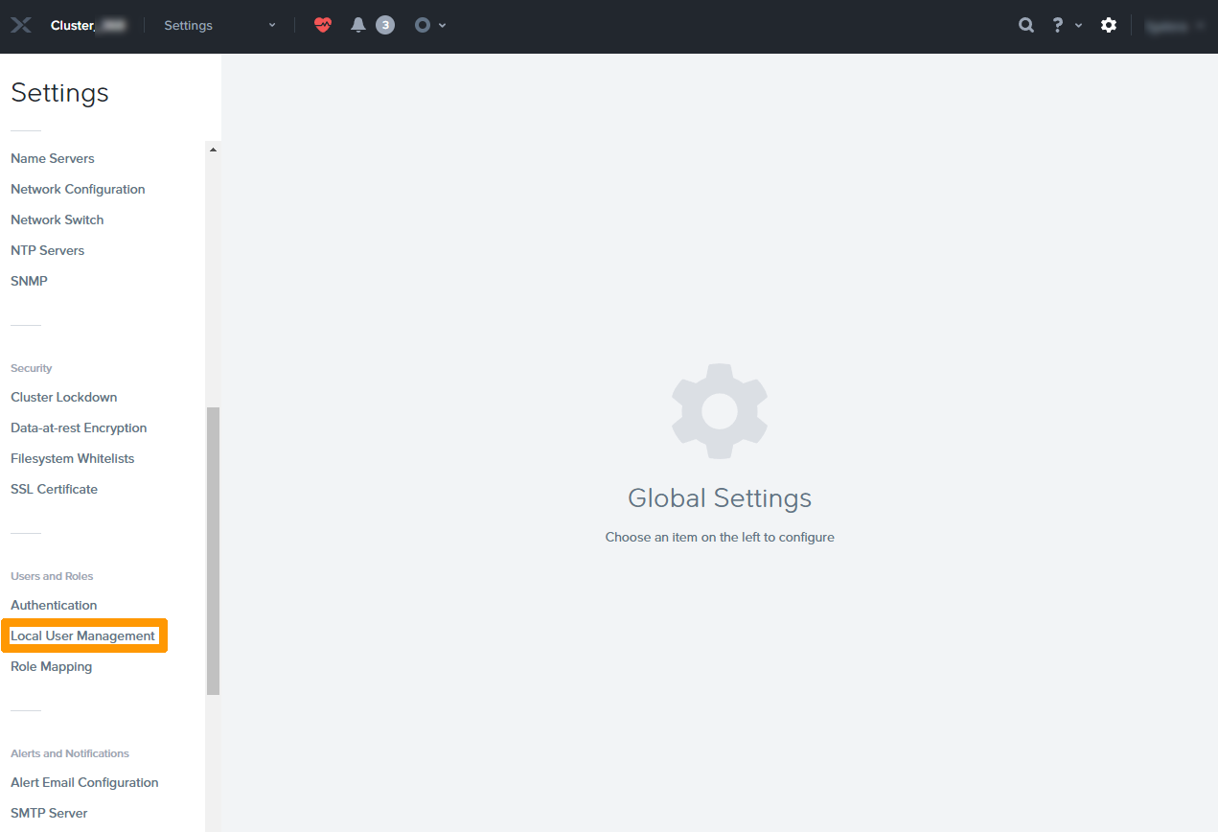Click the tasks circle icon

point(423,26)
